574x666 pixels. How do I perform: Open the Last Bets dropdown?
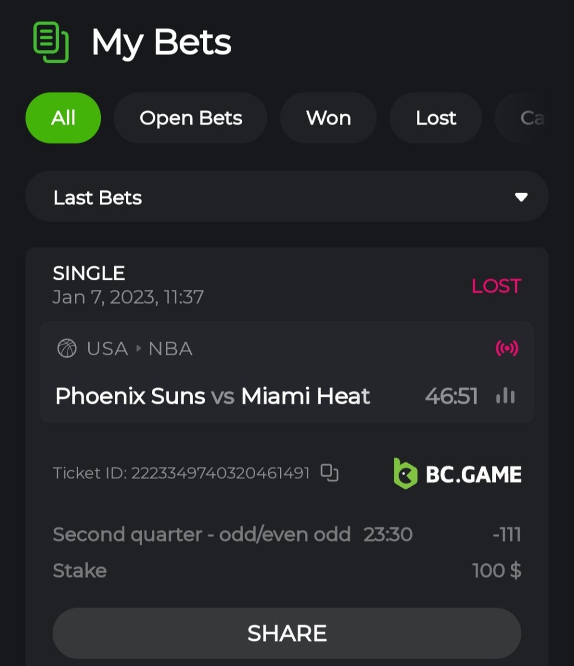287,197
